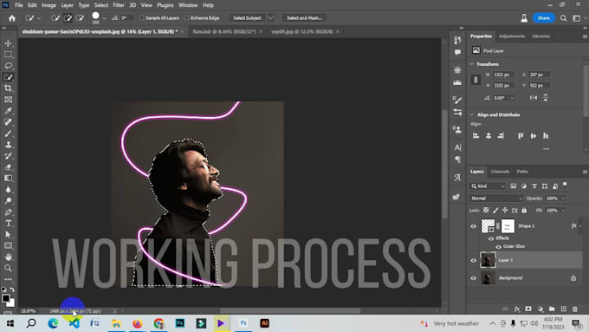Screen dimensions: 589x332
Task: Create a new group folder
Action: (x=552, y=309)
